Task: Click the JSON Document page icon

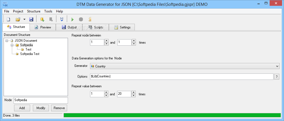Action: click(x=12, y=41)
